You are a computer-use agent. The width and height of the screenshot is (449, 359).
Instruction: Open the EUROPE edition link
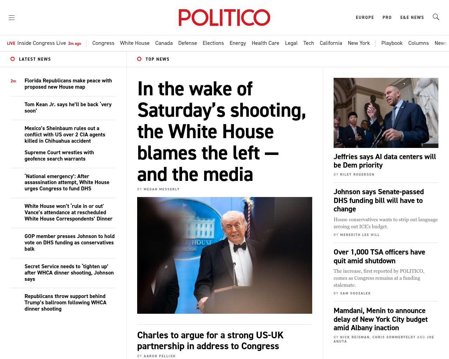364,18
